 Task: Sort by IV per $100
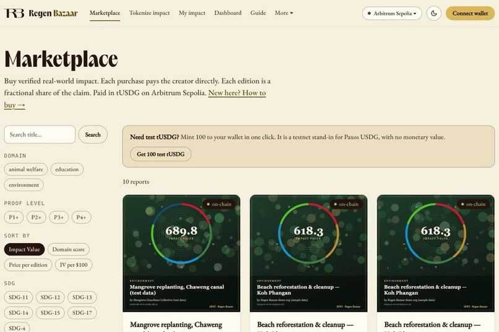click(x=74, y=265)
